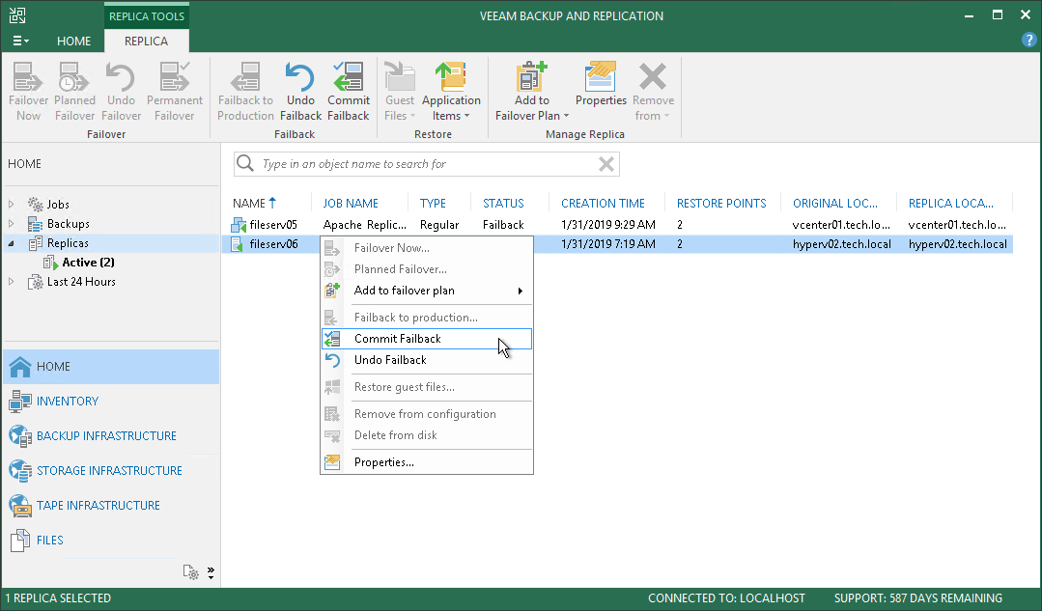The width and height of the screenshot is (1042, 611).
Task: Sort by the RESTORE POINTS column header
Action: tap(721, 204)
